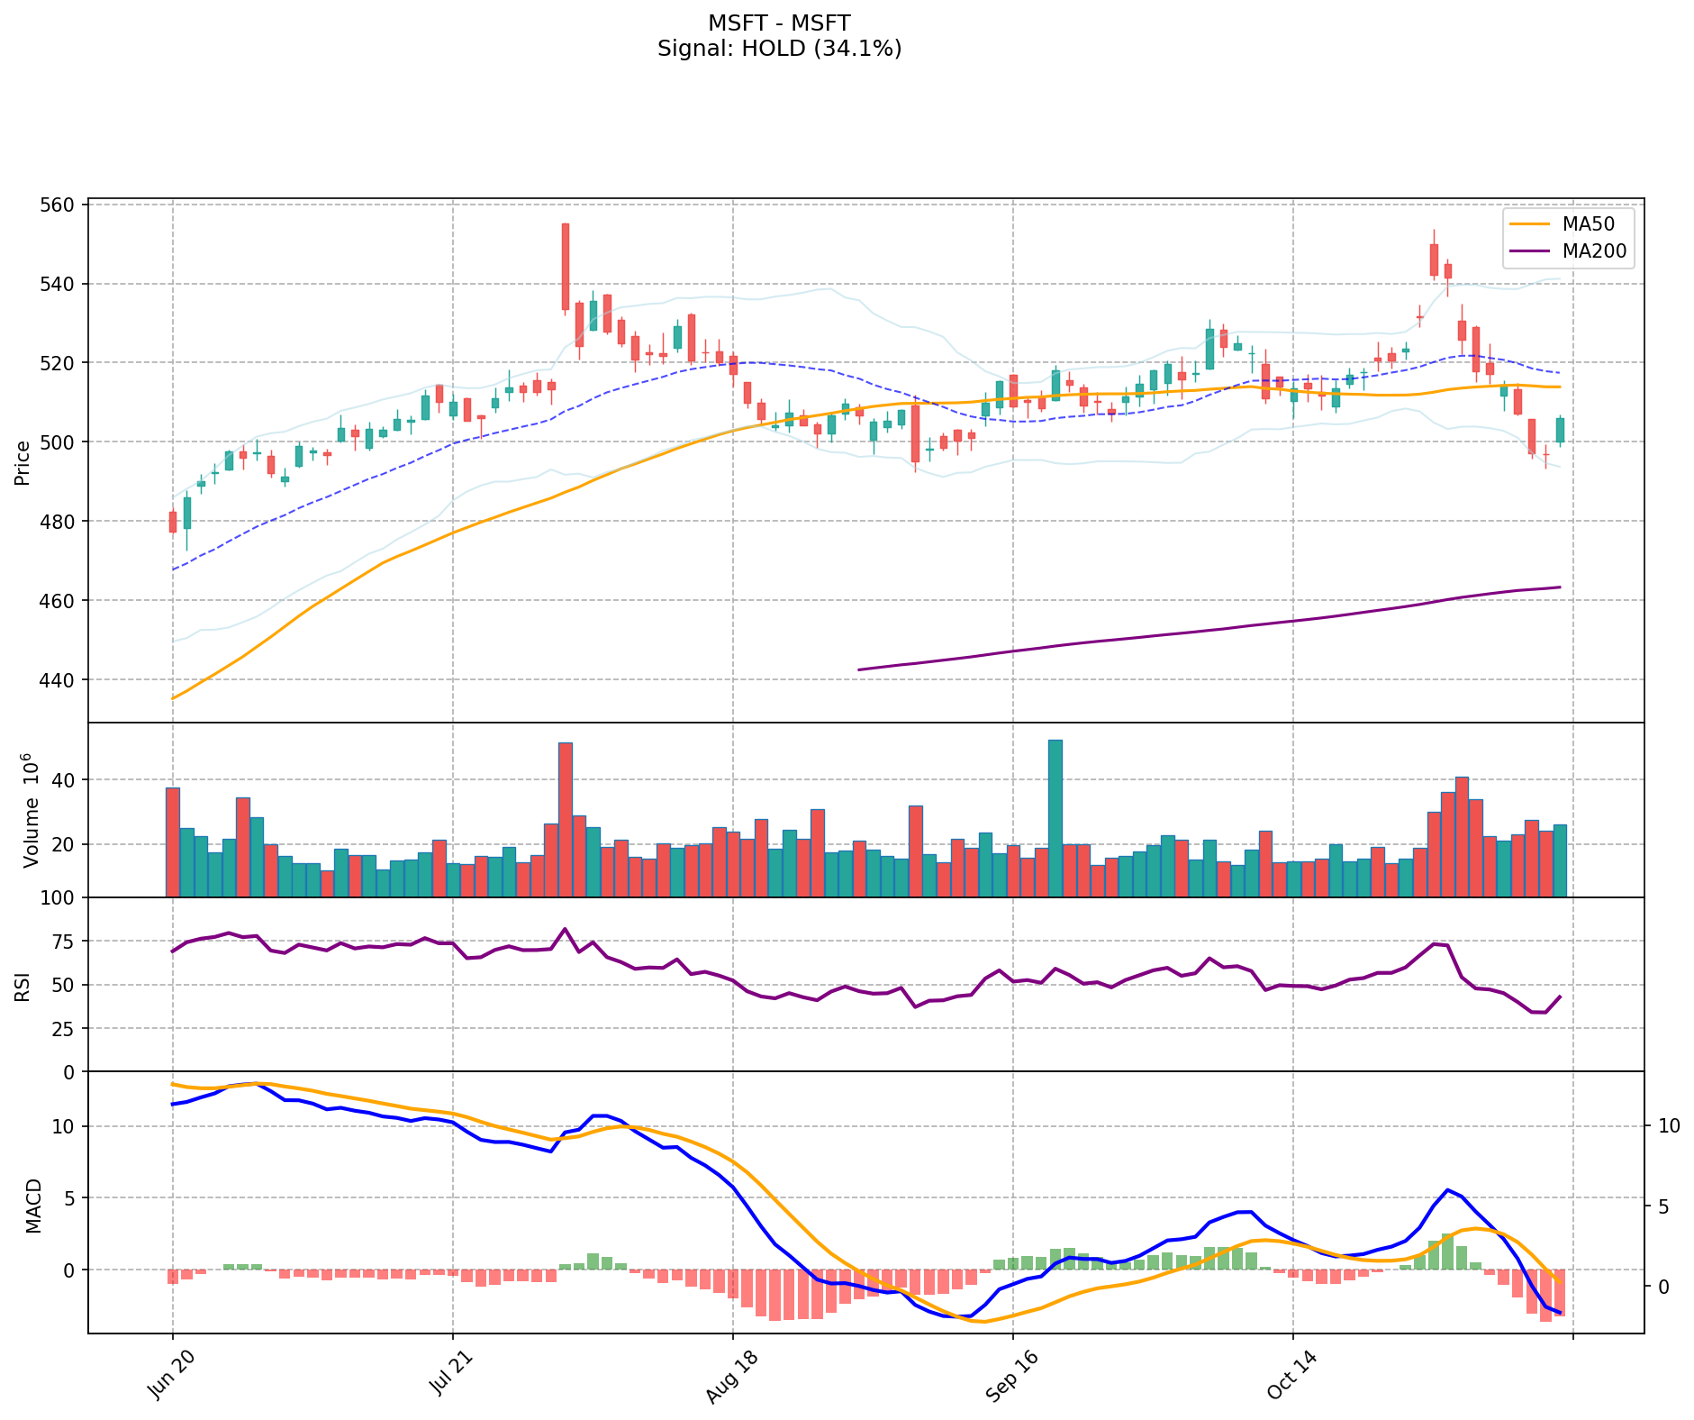1694x1420 pixels.
Task: Click the Signal: HOLD (34.1%) subtitle
Action: 779,49
